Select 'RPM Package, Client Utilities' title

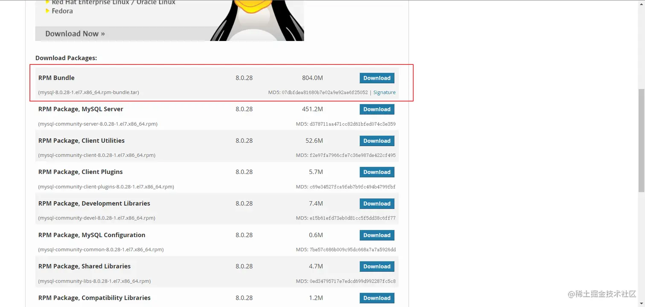click(81, 141)
